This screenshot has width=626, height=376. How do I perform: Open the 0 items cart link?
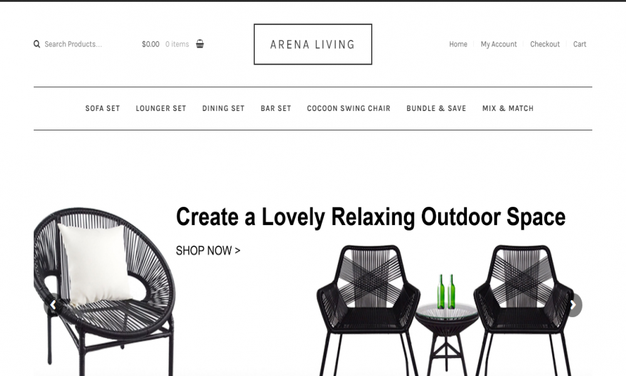[177, 44]
